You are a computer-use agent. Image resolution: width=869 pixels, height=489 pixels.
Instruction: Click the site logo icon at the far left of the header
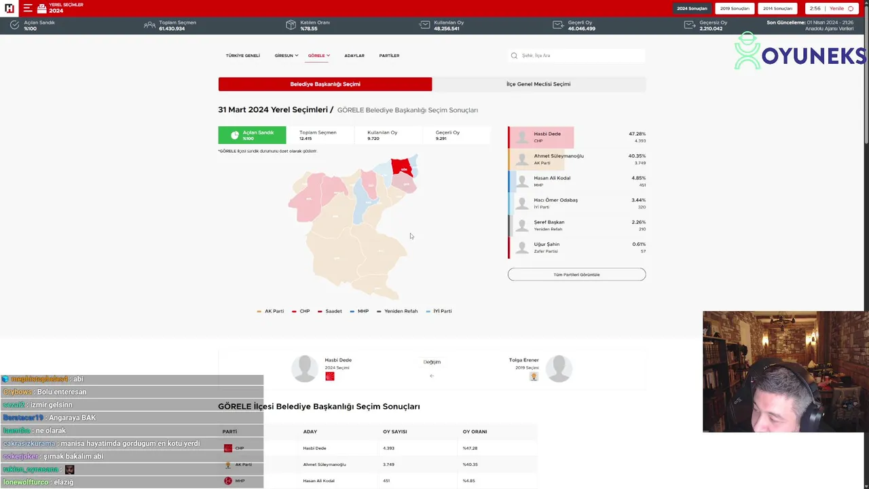(x=10, y=8)
